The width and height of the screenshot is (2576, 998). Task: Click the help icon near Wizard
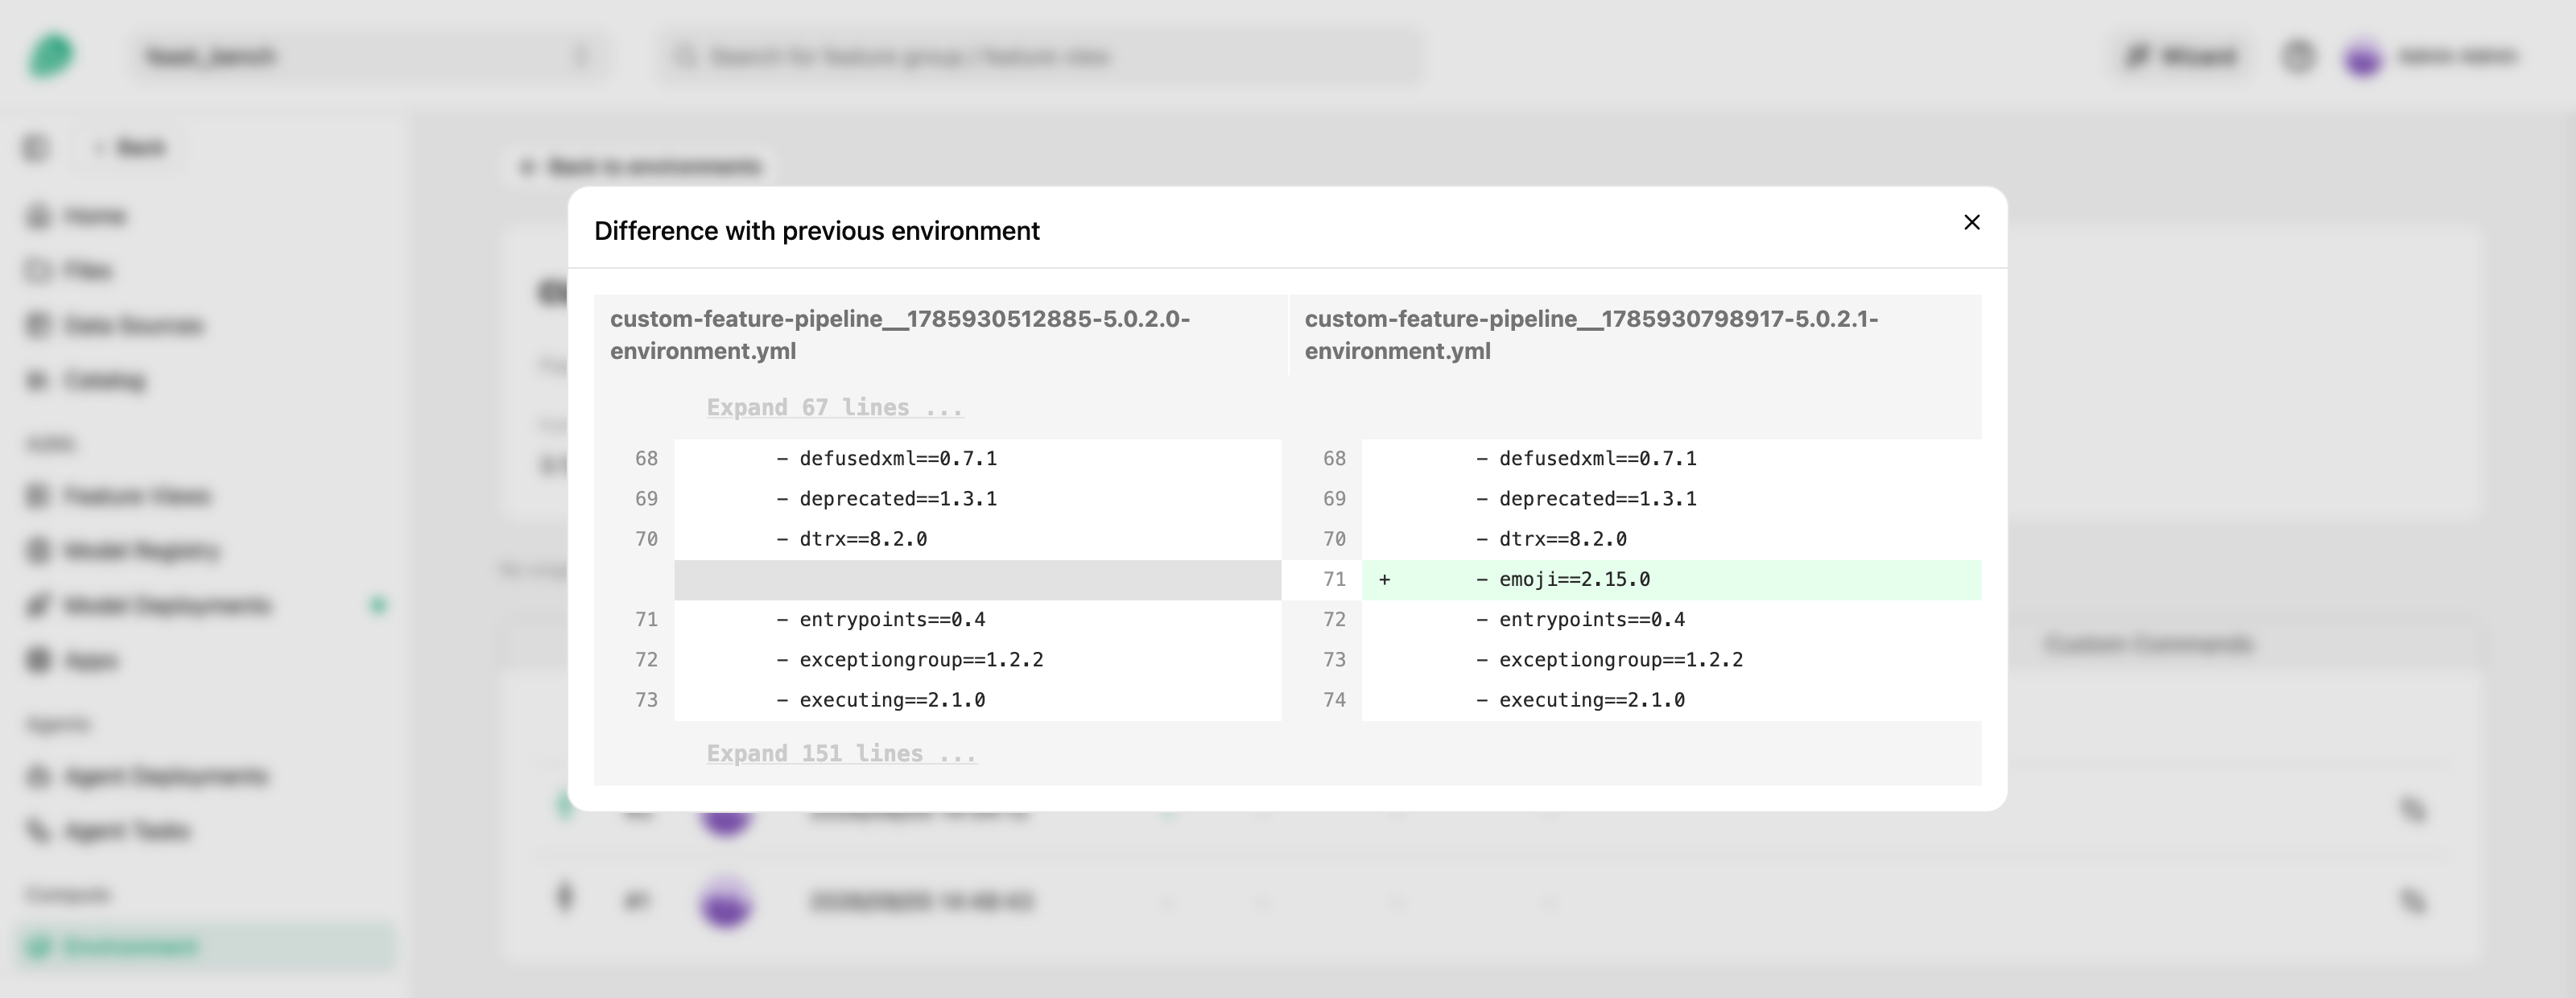2298,56
